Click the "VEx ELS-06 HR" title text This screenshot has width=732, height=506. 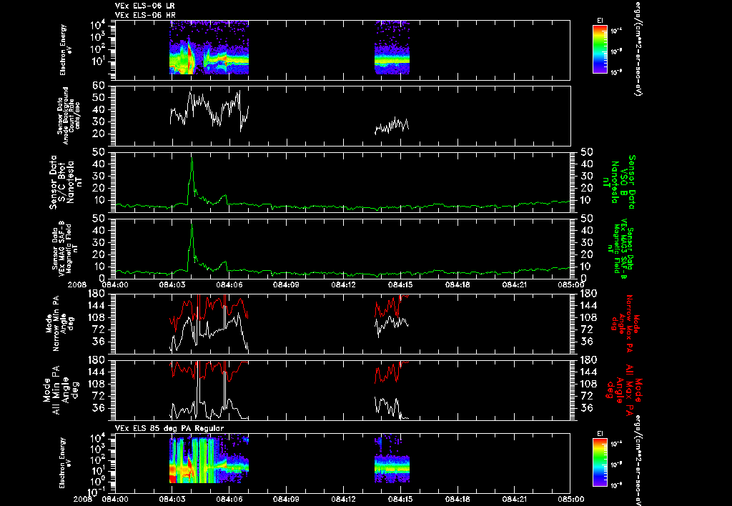[144, 16]
